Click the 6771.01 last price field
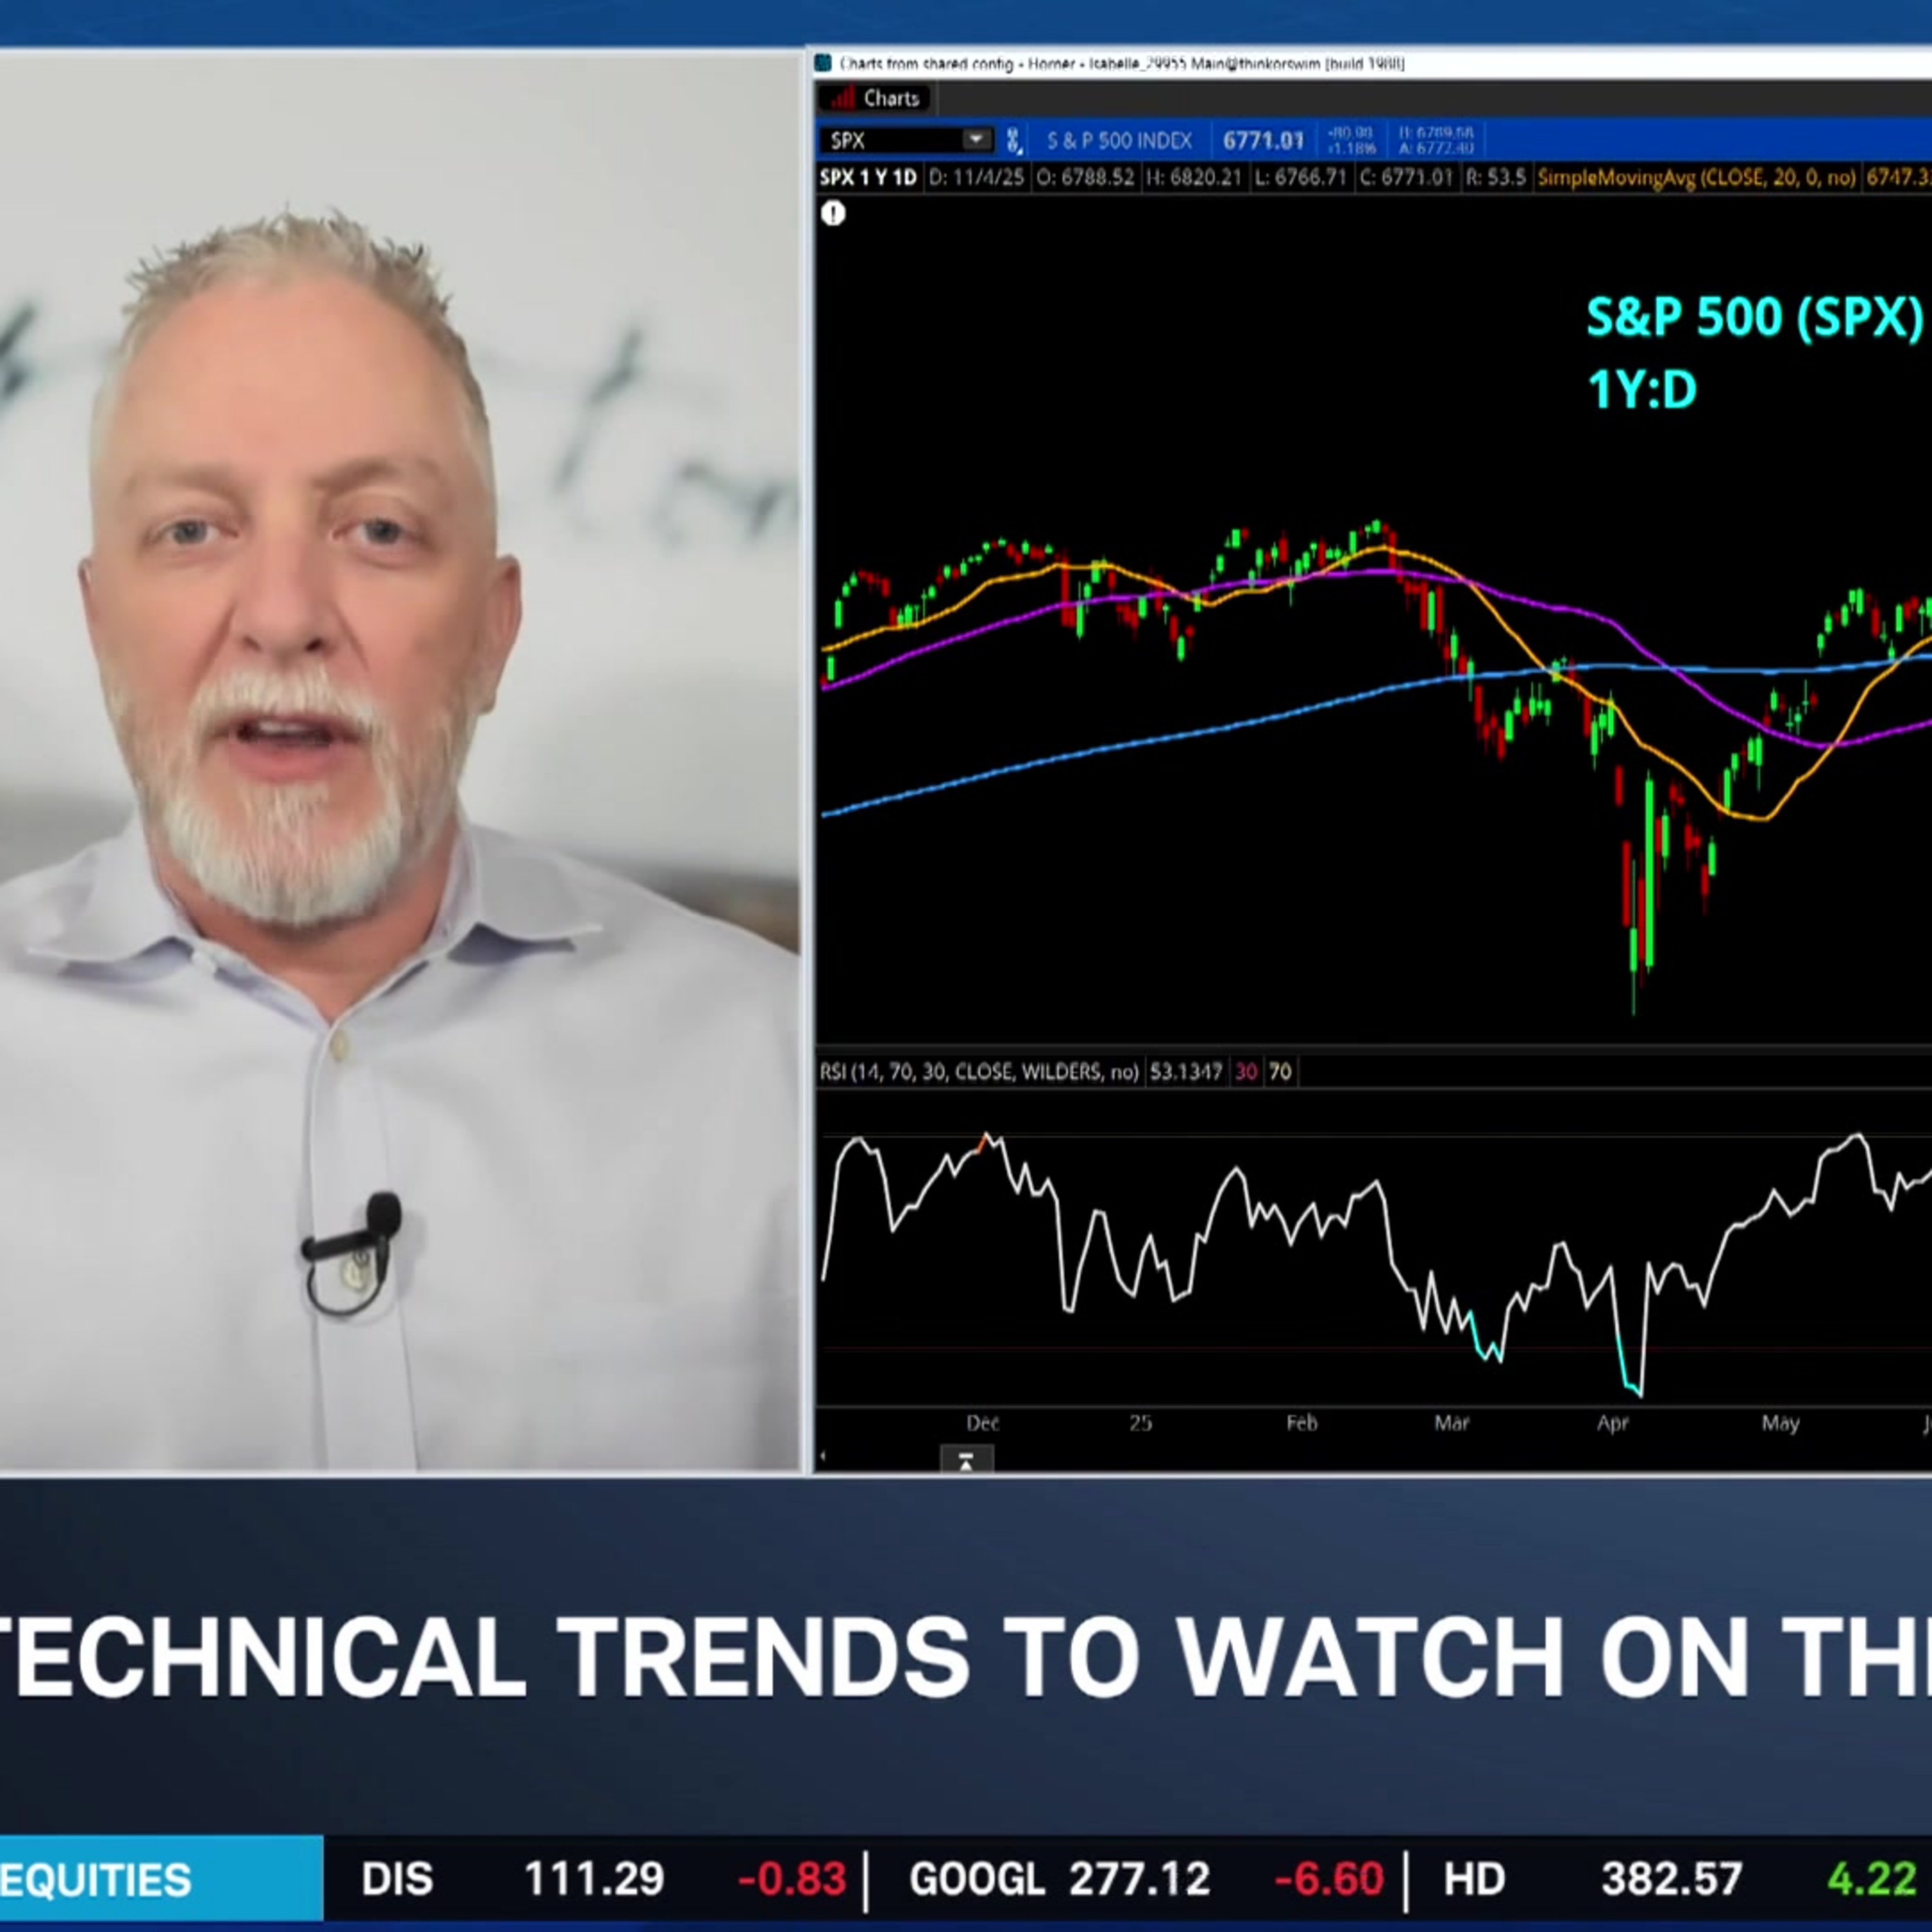Image resolution: width=1932 pixels, height=1932 pixels. 1263,140
